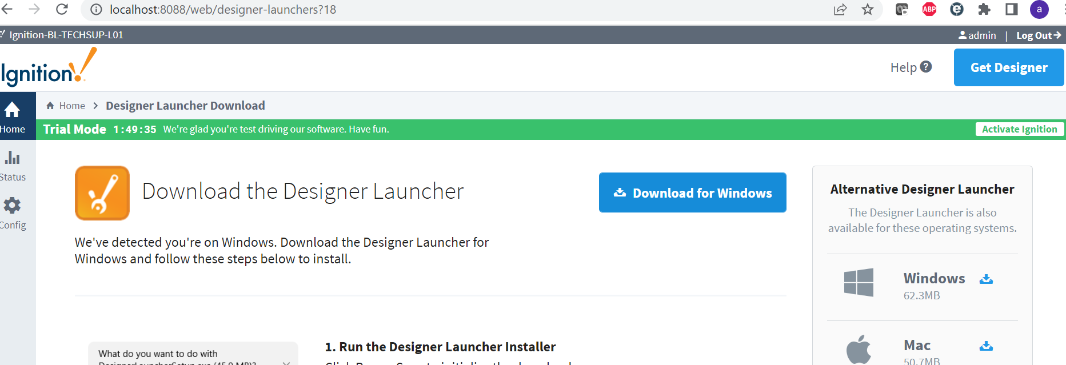The height and width of the screenshot is (365, 1066).
Task: Toggle the browser side panel icon
Action: pyautogui.click(x=1012, y=9)
